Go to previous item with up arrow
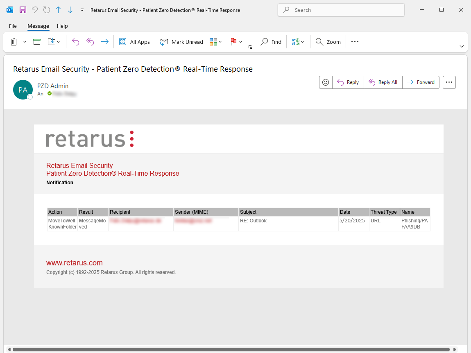 58,10
